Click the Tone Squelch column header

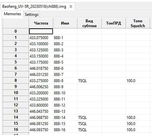(138, 23)
